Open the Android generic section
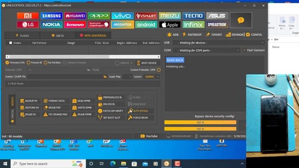Viewport: 299px width, 168px height. [146, 25]
